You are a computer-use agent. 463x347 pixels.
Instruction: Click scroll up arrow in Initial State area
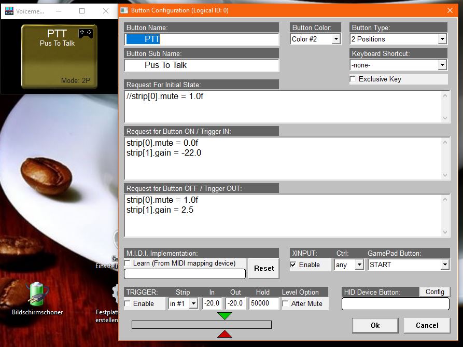point(445,95)
